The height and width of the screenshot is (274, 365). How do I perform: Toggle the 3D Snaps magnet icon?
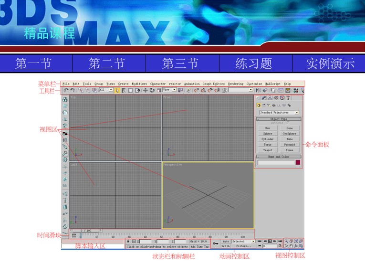(x=196, y=90)
